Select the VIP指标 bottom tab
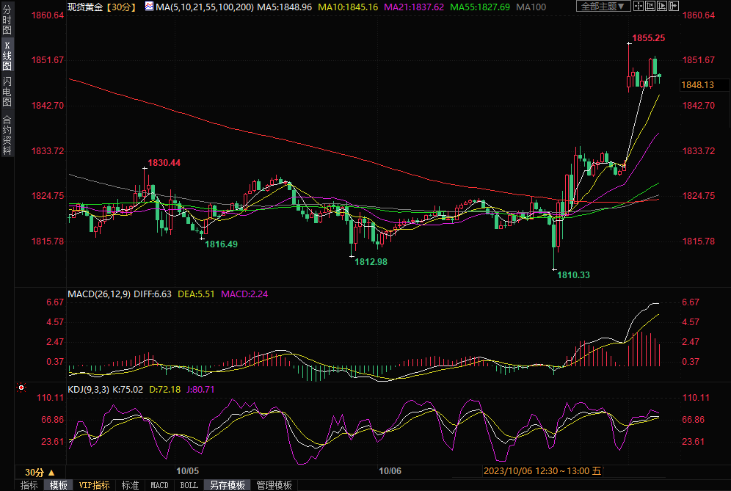This screenshot has height=491, width=731. click(94, 485)
